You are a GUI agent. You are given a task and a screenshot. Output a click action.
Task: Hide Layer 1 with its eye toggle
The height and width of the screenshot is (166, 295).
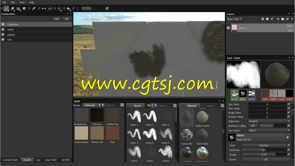tap(228, 28)
